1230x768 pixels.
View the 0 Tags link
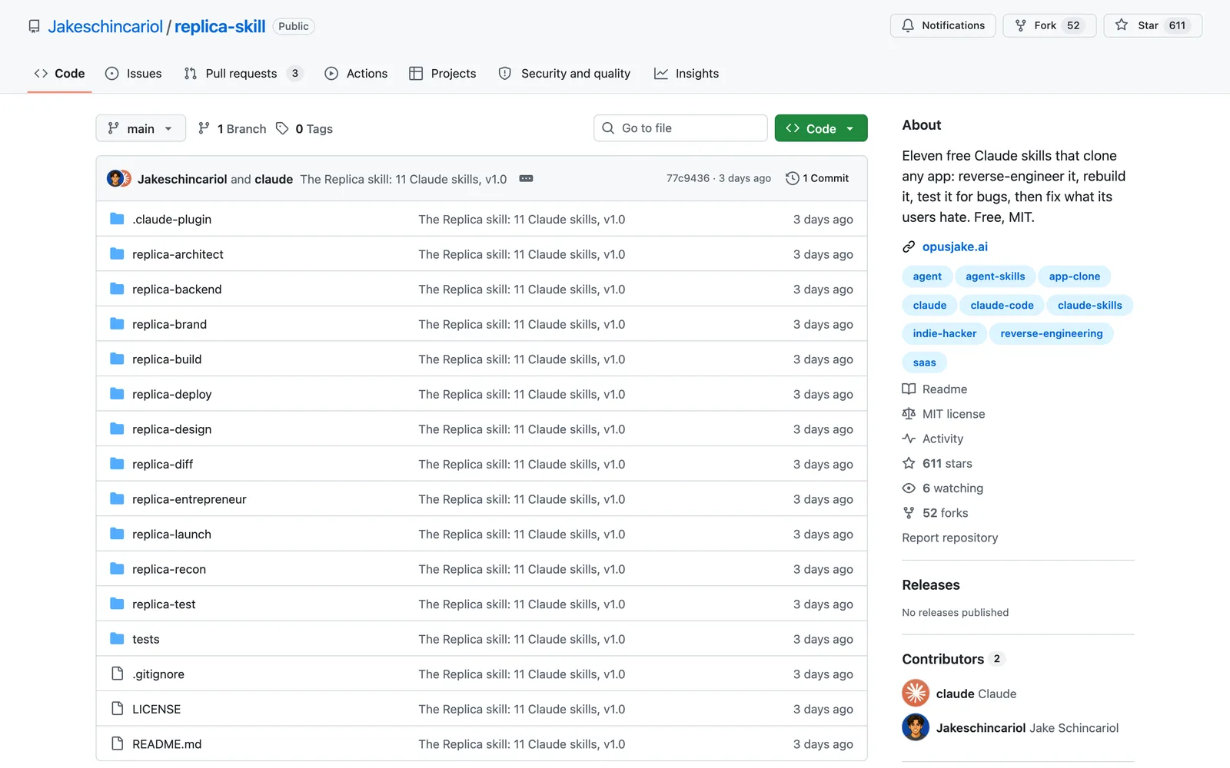pyautogui.click(x=304, y=128)
